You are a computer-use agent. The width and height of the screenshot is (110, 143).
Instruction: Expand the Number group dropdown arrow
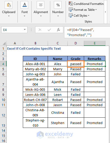(58, 16)
